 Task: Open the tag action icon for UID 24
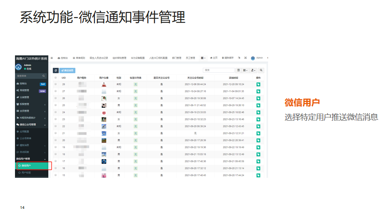click(258, 112)
